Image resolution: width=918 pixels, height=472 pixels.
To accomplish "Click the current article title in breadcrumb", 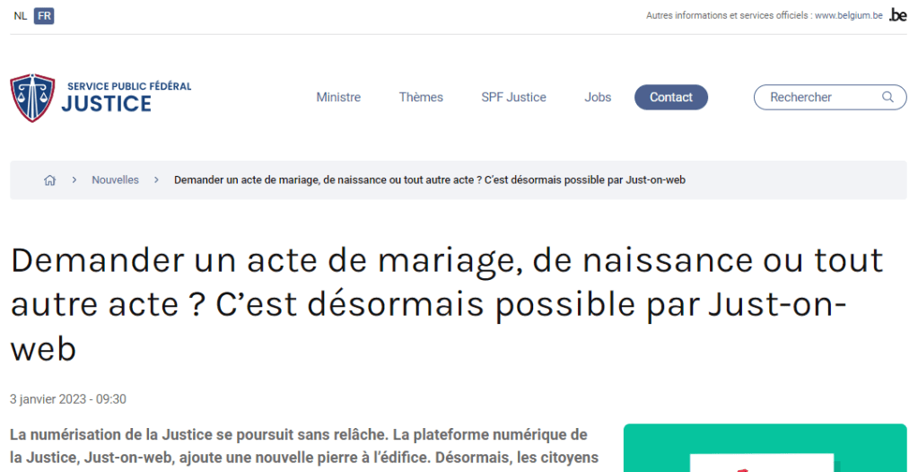I will 429,180.
